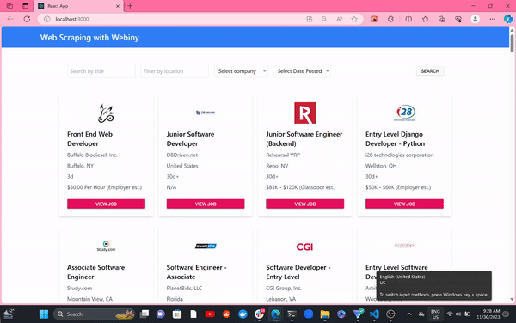
Task: Click the browser back arrow
Action: (x=10, y=19)
